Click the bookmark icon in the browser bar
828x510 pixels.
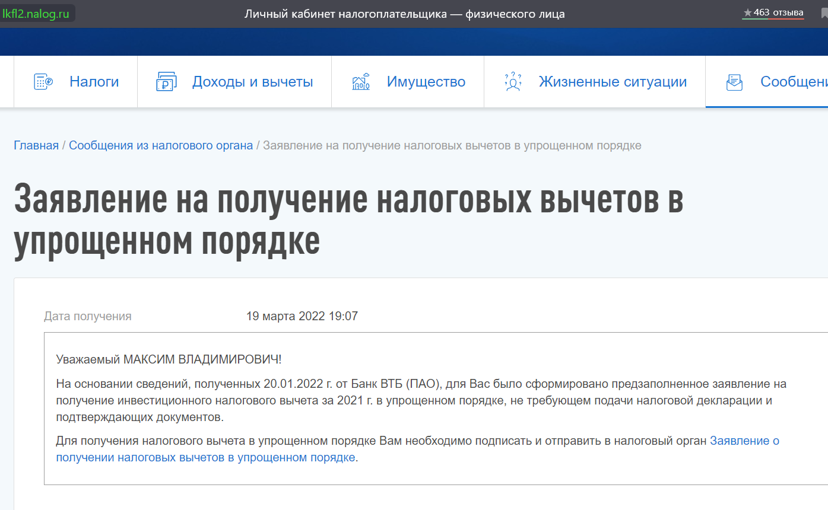(x=824, y=13)
